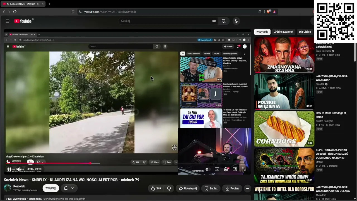Enter fullscreen mode in player
The image size is (357, 201).
244,169
